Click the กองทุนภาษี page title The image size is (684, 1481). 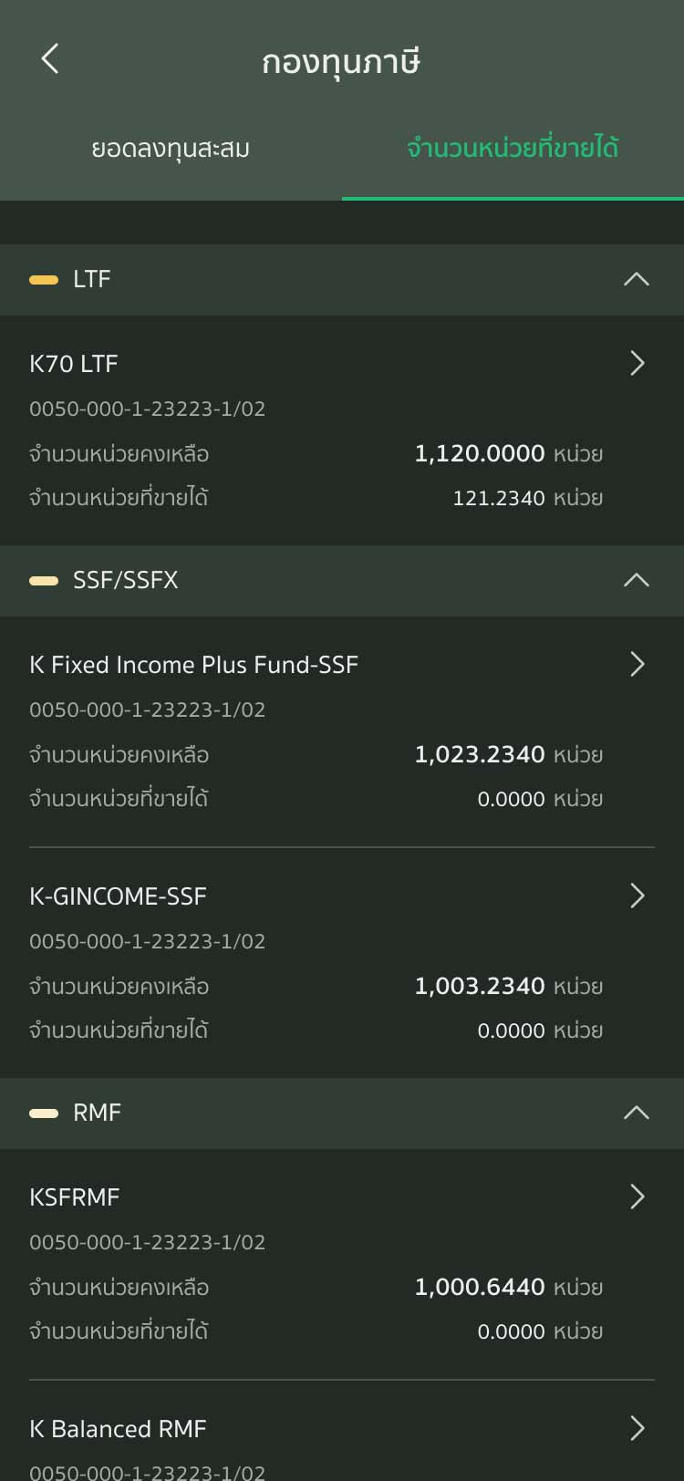(341, 62)
